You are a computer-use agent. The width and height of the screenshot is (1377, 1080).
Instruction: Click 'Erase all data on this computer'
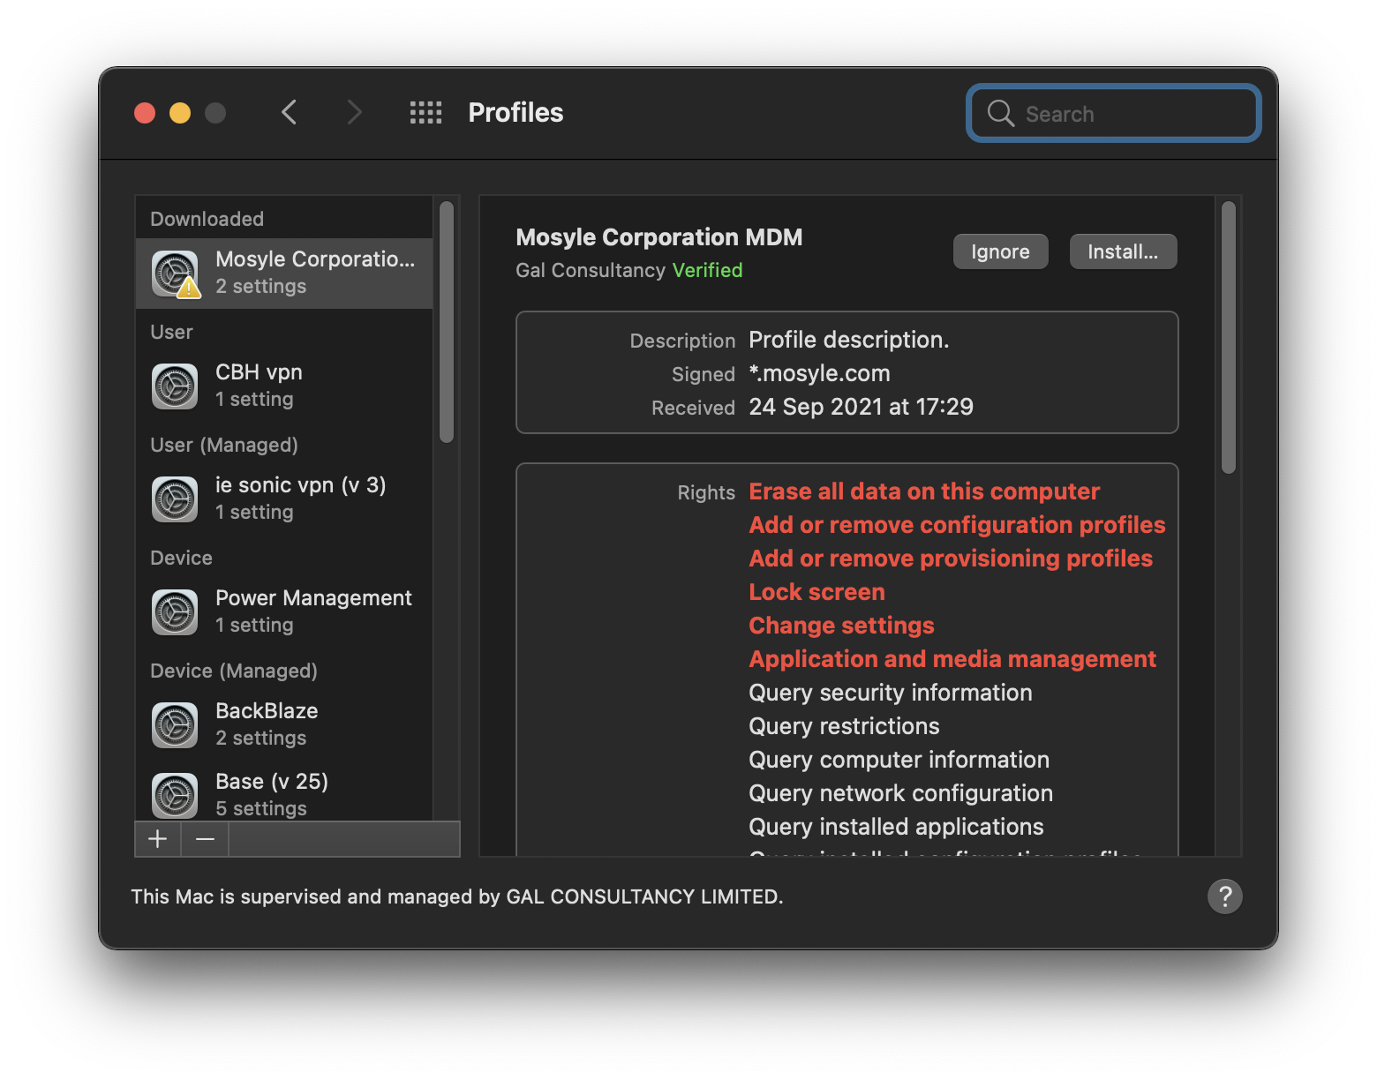(x=924, y=491)
